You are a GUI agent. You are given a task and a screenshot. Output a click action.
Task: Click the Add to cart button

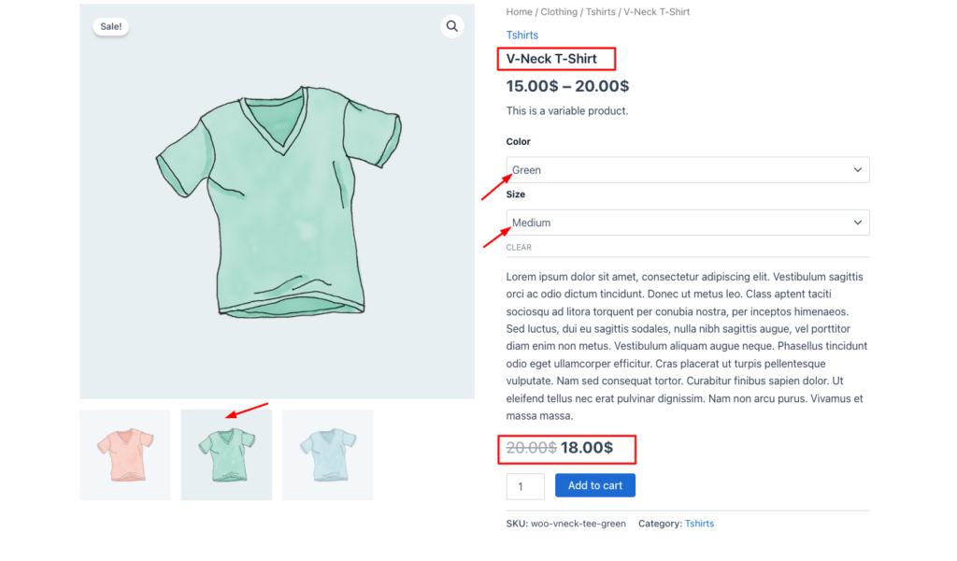(595, 485)
